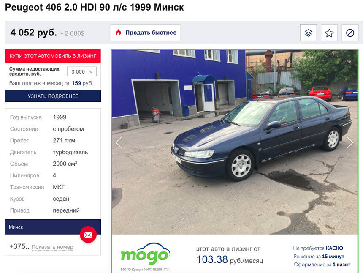Click the red envelope message icon

(88, 235)
